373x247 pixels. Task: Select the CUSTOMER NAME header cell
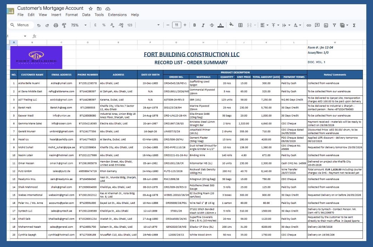[32, 75]
